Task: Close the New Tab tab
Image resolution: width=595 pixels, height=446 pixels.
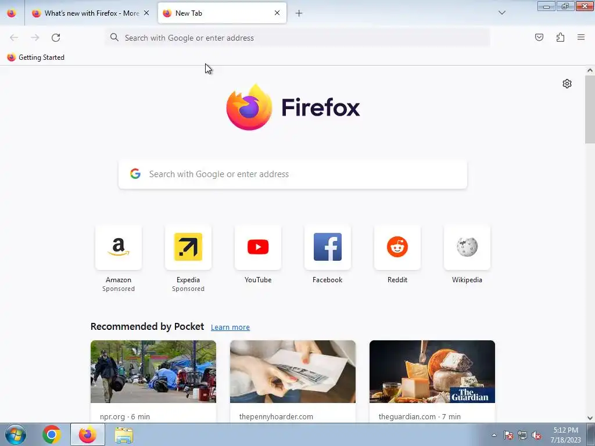Action: point(277,13)
